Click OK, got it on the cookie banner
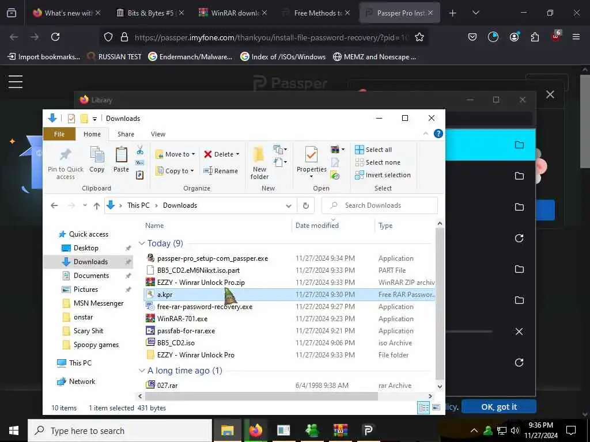The image size is (590, 442). pos(499,407)
